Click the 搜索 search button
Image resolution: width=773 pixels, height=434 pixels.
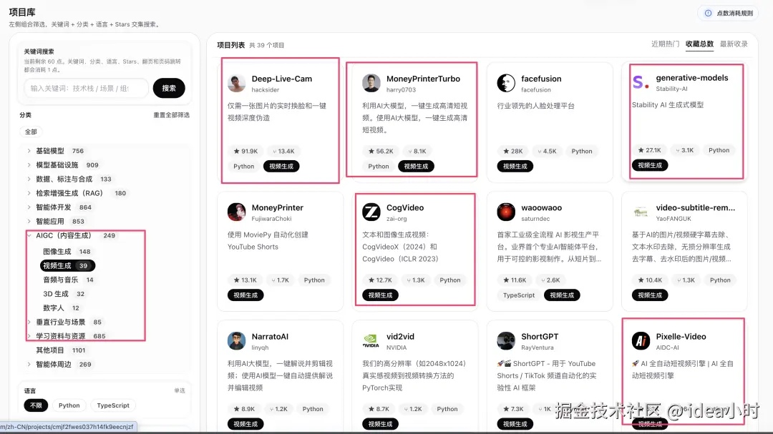point(169,89)
